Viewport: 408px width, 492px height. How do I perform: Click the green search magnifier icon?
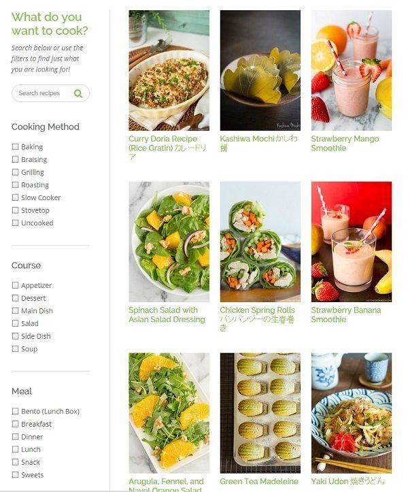pyautogui.click(x=78, y=93)
